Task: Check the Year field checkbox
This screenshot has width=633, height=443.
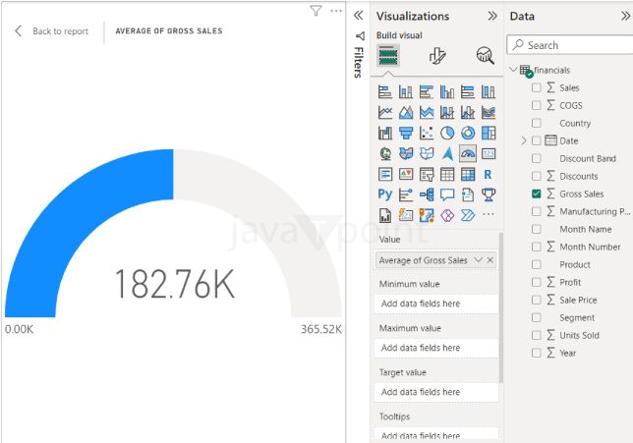Action: click(x=536, y=353)
